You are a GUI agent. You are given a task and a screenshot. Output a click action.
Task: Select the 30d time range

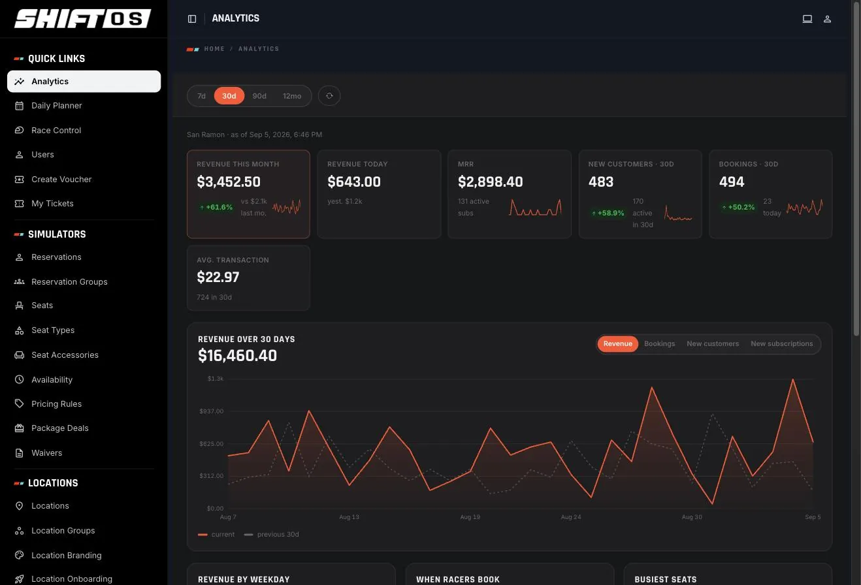click(x=229, y=96)
